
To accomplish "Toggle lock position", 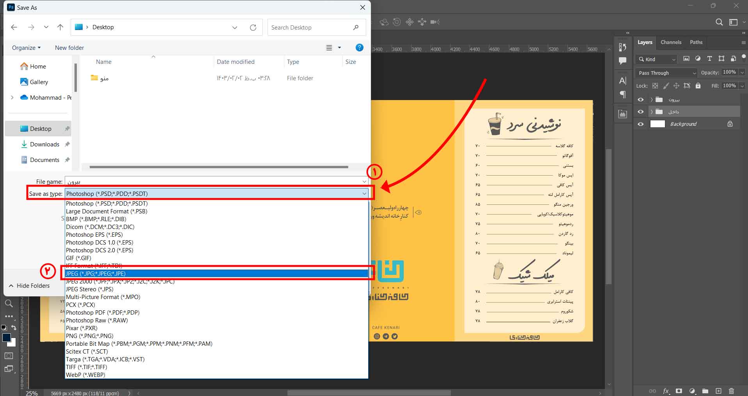I will [676, 86].
